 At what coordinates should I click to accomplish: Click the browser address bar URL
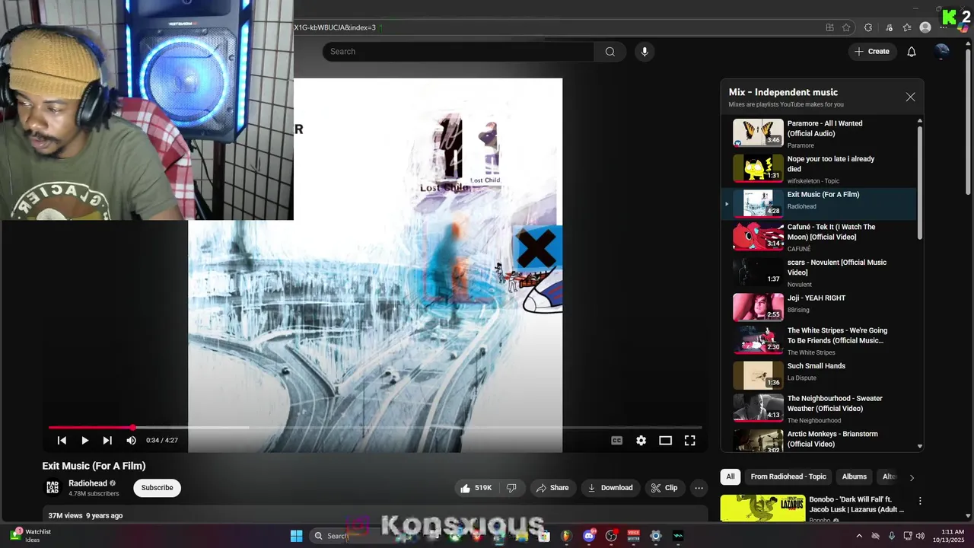335,27
